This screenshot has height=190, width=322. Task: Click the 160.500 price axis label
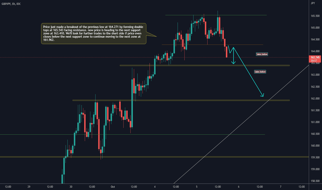(x=315, y=134)
